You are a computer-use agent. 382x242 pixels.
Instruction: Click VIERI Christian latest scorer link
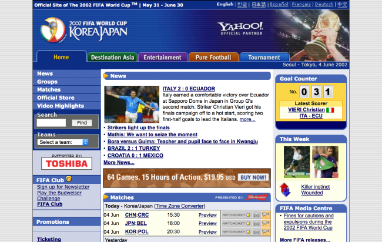pos(306,110)
